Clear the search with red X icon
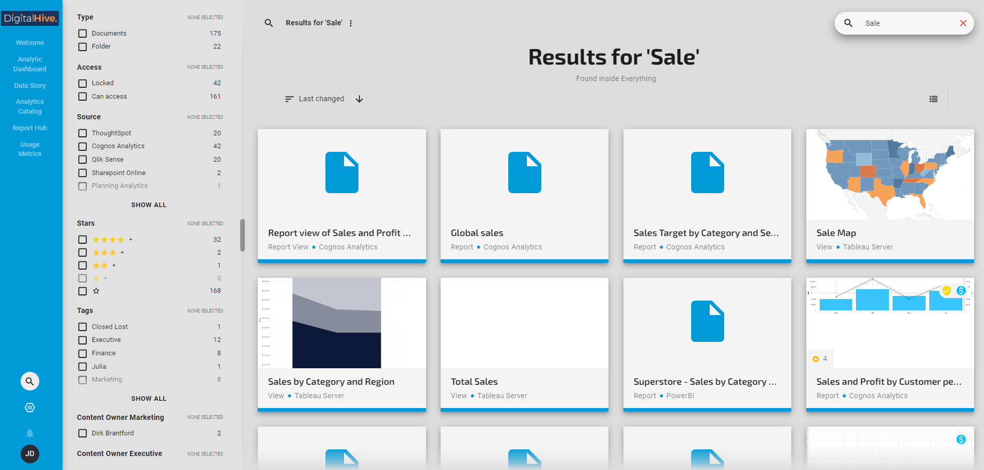Image resolution: width=984 pixels, height=470 pixels. point(963,23)
